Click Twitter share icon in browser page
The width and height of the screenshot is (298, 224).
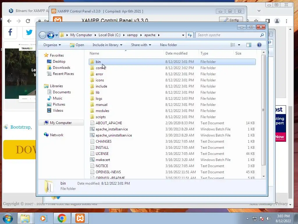(x=29, y=32)
